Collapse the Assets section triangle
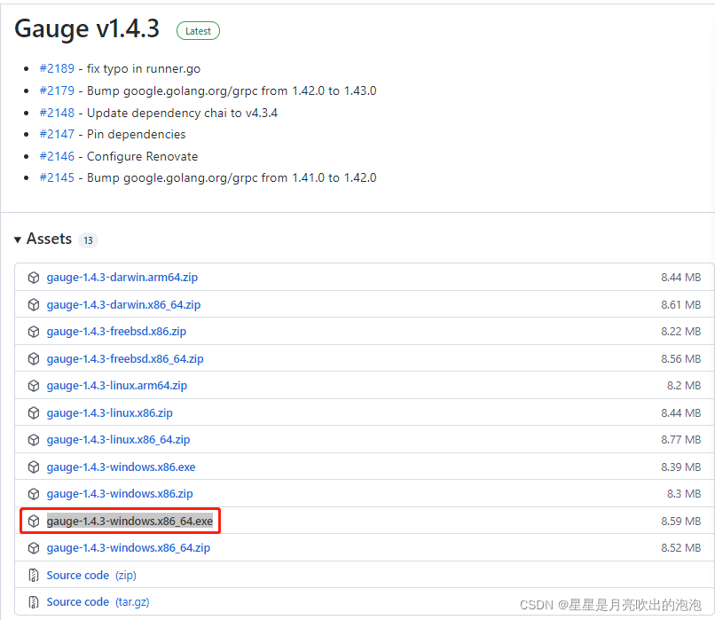715x620 pixels. coord(18,239)
